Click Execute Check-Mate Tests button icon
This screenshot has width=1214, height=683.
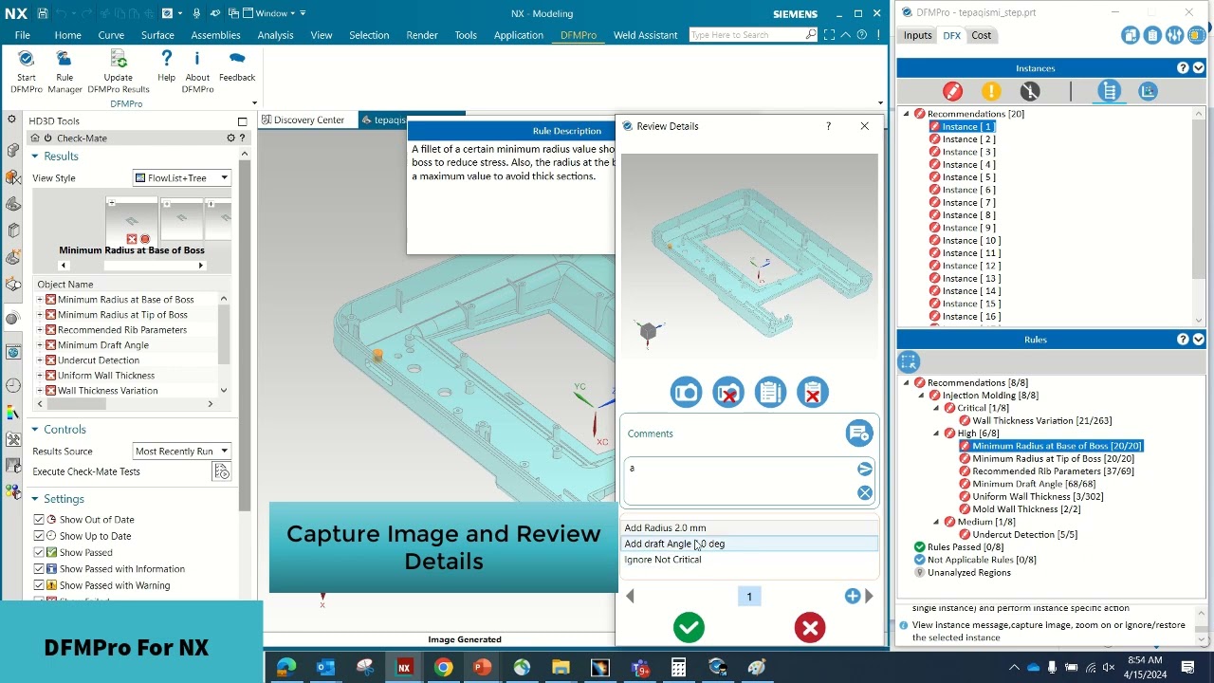(221, 471)
